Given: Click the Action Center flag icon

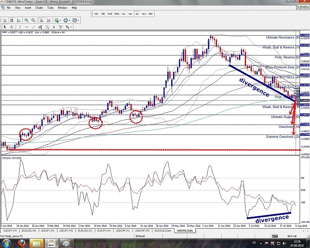Looking at the screenshot, I should coord(267,244).
